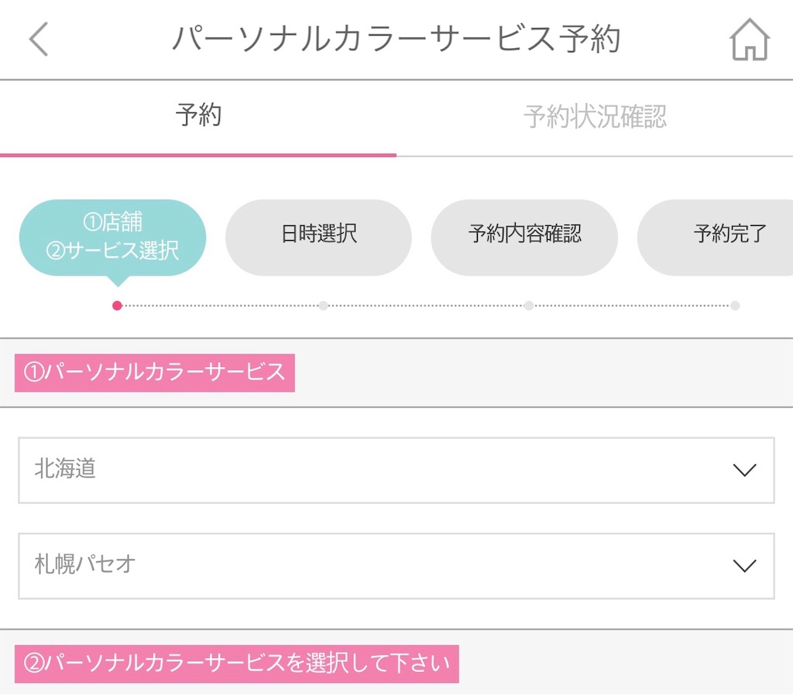
Task: Click the gray dot under 予約内容確認
Action: pos(529,305)
